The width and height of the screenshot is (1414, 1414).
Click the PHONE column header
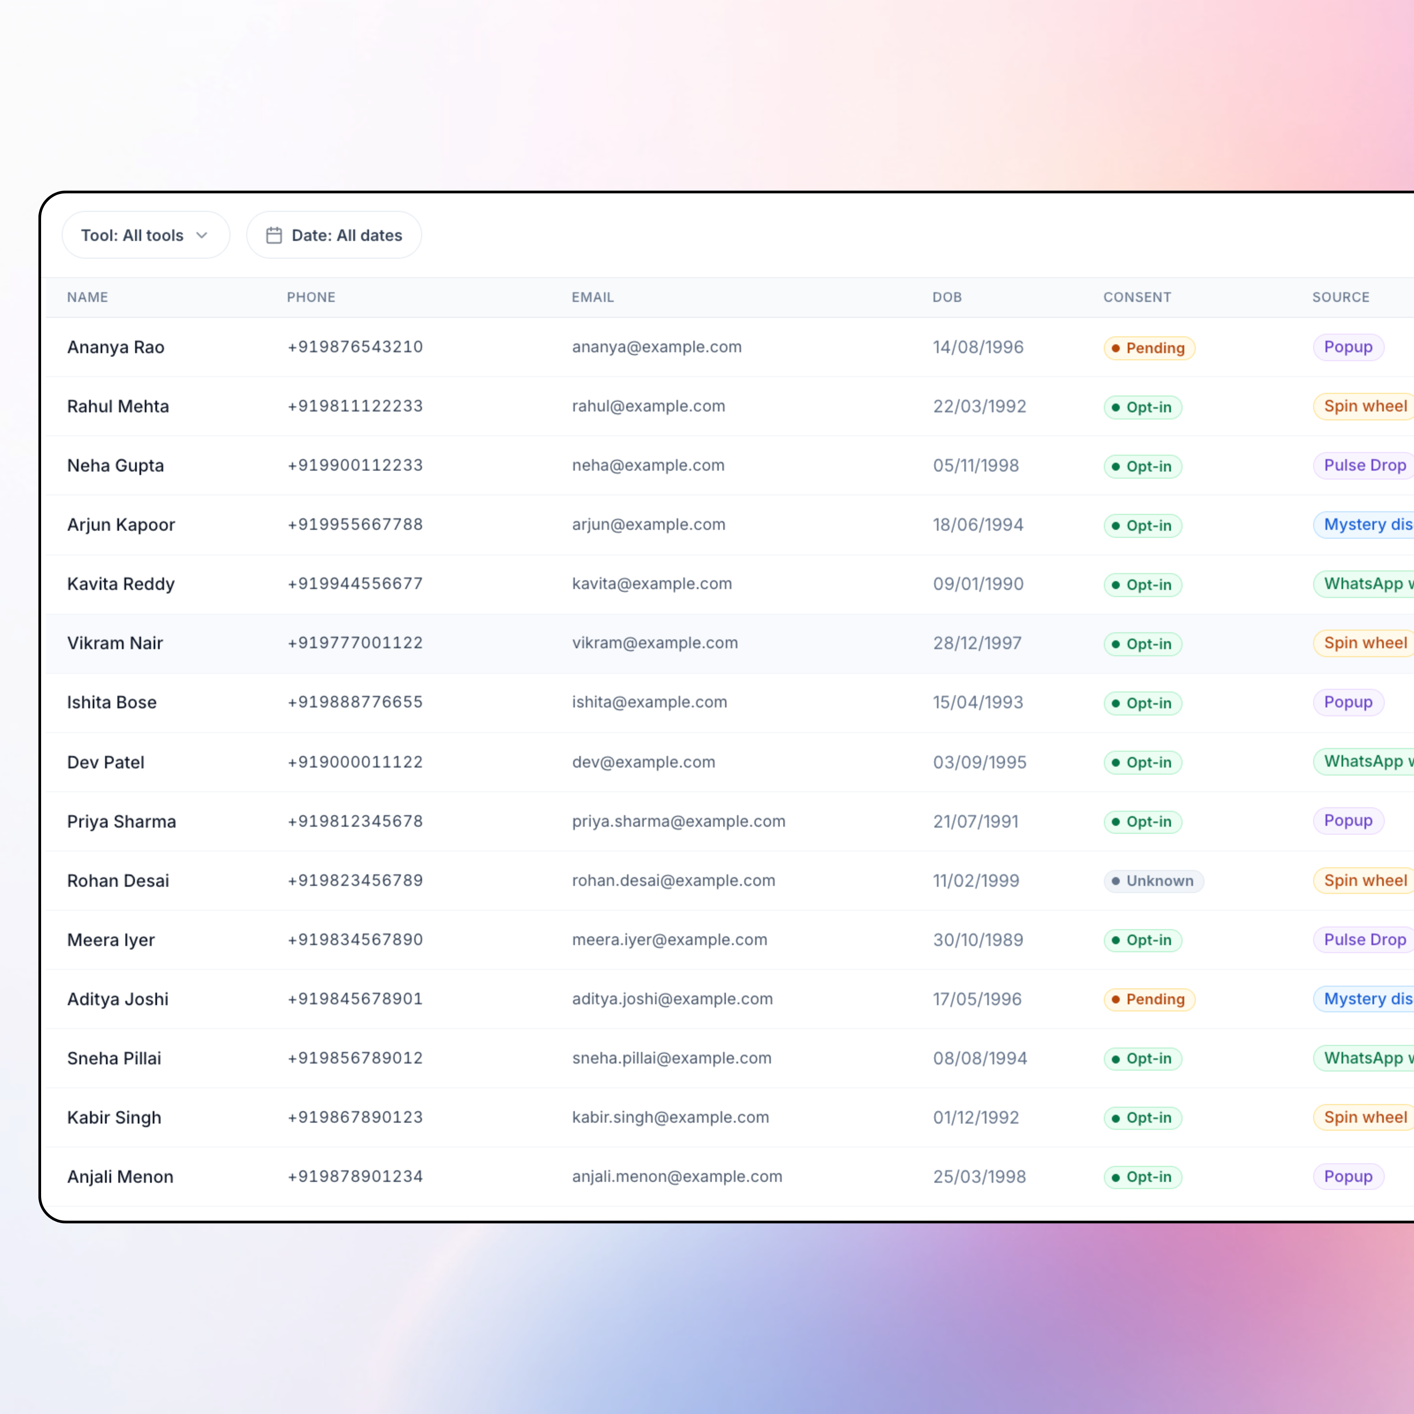coord(311,297)
